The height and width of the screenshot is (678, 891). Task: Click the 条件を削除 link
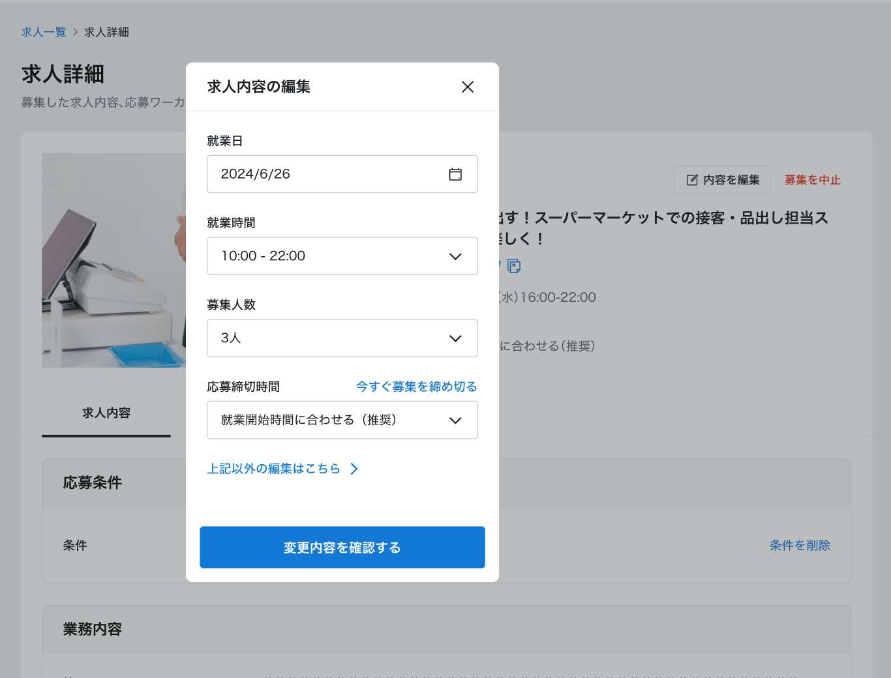(800, 546)
